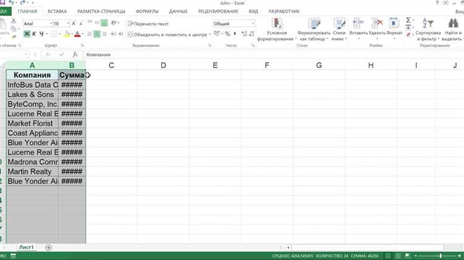Click the Clear eraser icon
The width and height of the screenshot is (464, 260).
408,35
